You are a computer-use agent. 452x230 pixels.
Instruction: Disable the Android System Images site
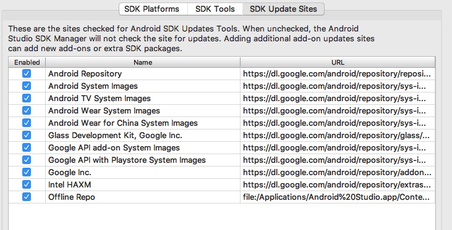click(27, 86)
